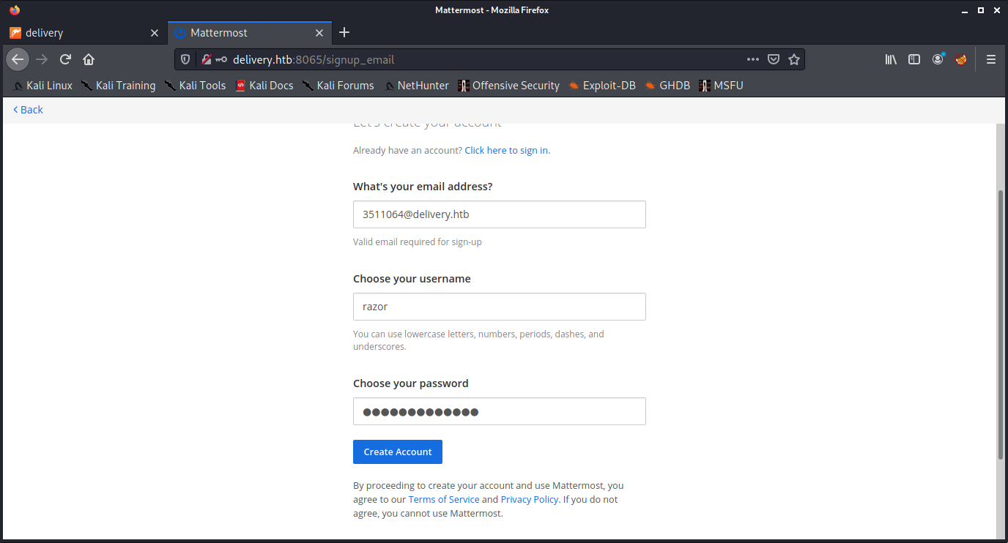
Task: Close the Mattermost tab
Action: click(319, 33)
